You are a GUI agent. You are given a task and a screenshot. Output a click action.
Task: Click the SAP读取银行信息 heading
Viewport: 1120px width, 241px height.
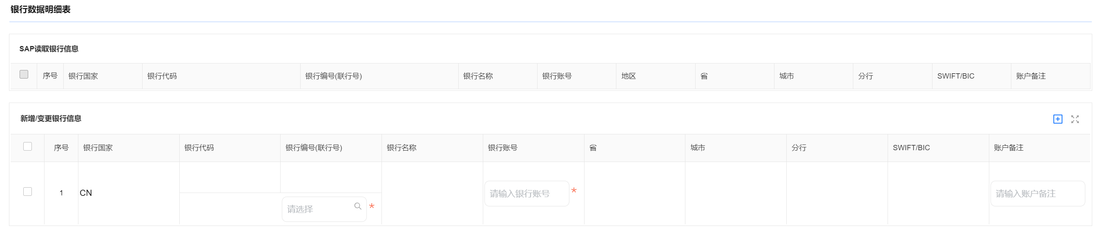49,49
